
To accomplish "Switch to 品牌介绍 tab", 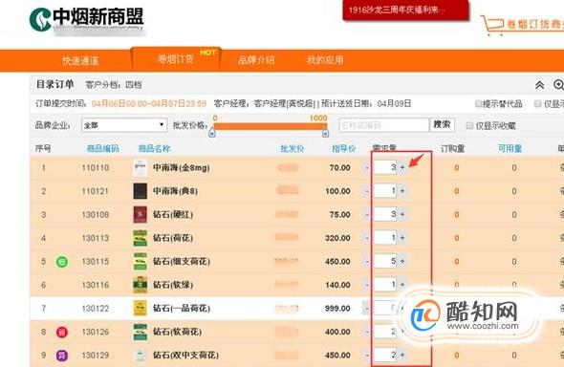I will pos(256,59).
